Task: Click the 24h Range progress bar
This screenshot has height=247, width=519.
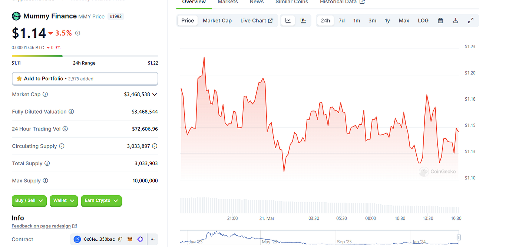Action: (85, 56)
